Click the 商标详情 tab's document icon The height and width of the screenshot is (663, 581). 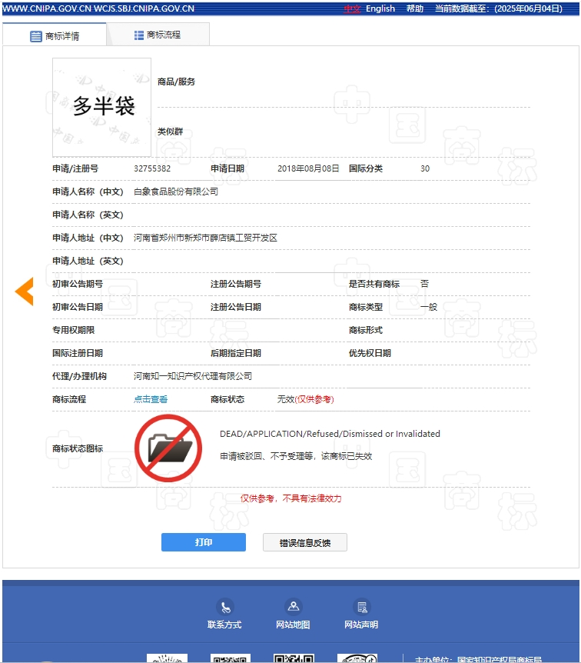tap(36, 36)
